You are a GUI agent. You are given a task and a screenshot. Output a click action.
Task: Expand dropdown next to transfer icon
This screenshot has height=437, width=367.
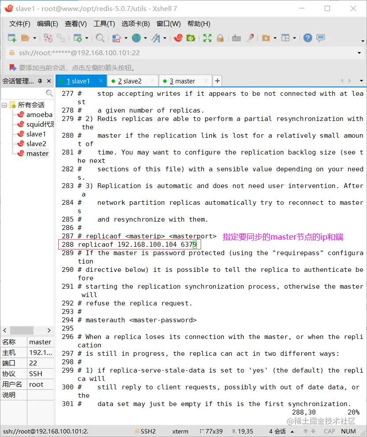point(126,38)
